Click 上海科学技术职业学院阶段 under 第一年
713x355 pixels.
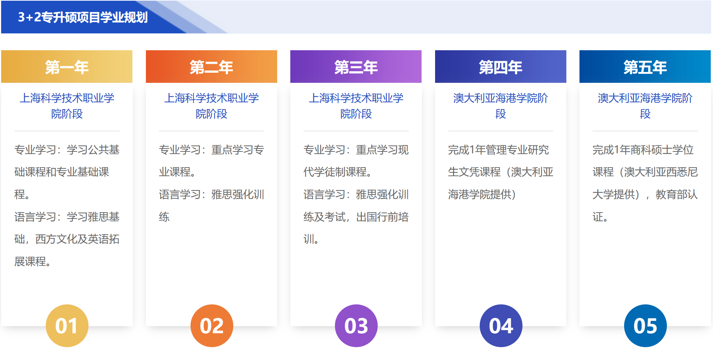click(x=67, y=106)
